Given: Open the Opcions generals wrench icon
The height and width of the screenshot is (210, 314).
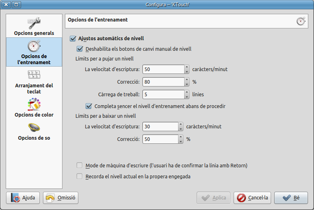Looking at the screenshot, I should point(34,23).
